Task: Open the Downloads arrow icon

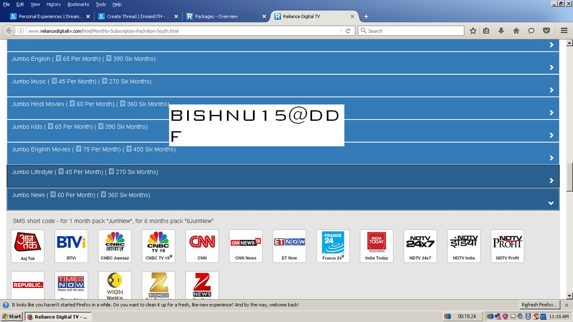Action: coord(501,31)
